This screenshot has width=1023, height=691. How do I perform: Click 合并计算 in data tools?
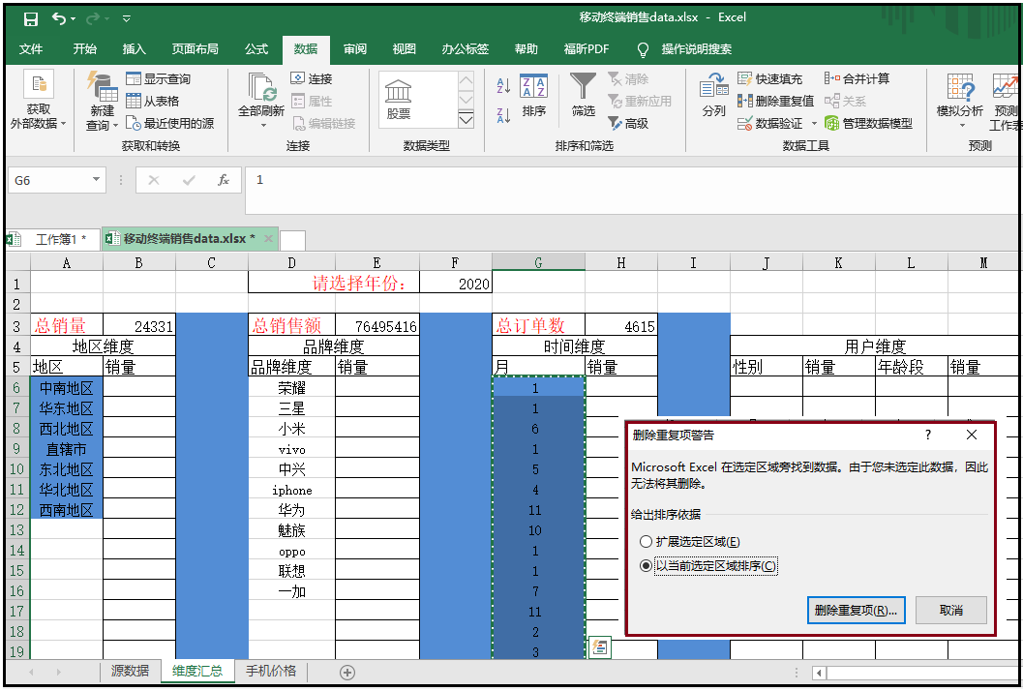point(857,79)
